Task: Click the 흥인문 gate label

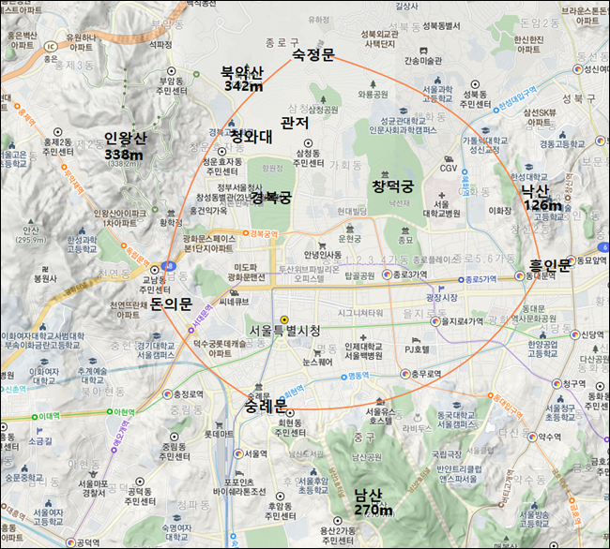Action: 549,265
